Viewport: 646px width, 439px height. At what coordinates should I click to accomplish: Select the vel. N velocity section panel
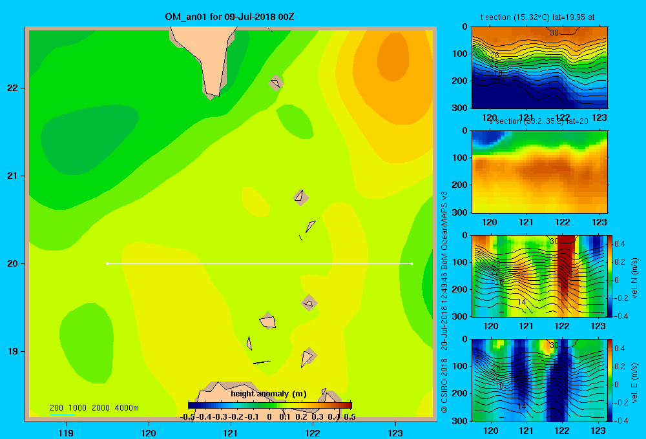pyautogui.click(x=539, y=276)
